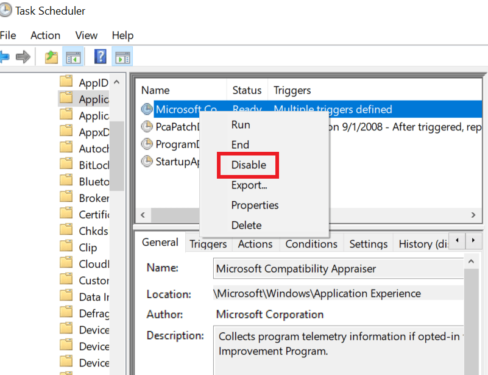Select Disable in the context menu
The height and width of the screenshot is (375, 488).
[x=248, y=165]
